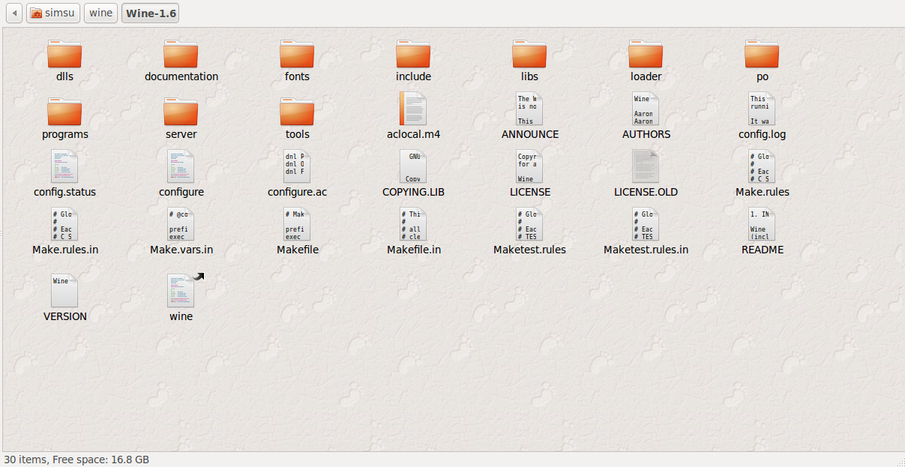Click the "config.status" file name label
This screenshot has width=905, height=467.
click(x=64, y=192)
